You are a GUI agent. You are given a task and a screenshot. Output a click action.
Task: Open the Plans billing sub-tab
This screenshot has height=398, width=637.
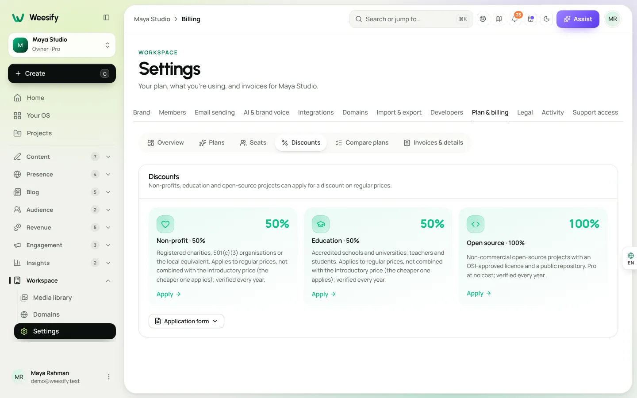pyautogui.click(x=212, y=142)
